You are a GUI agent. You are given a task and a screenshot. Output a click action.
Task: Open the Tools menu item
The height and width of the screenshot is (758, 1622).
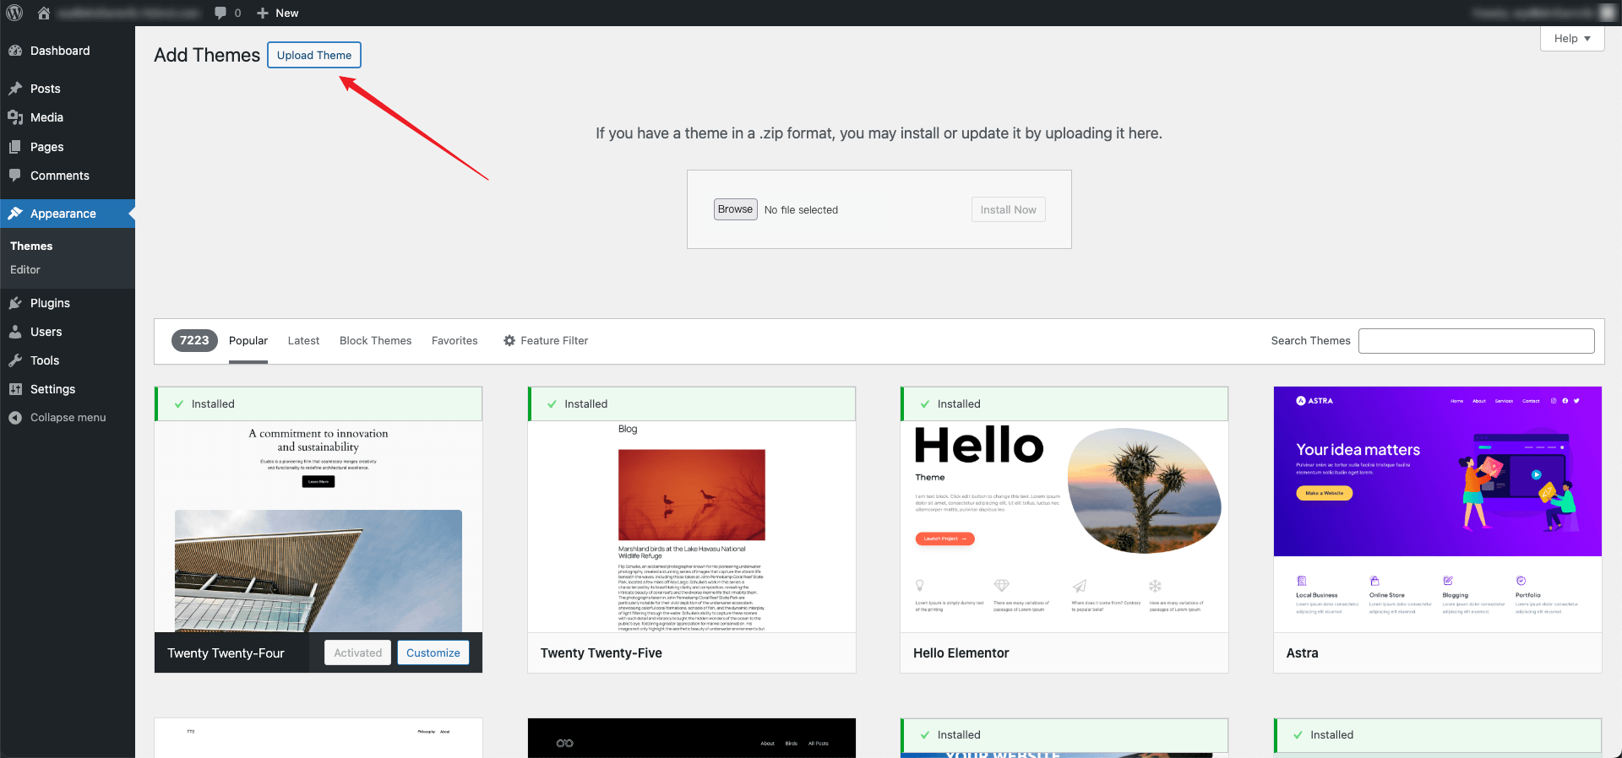[x=45, y=360]
